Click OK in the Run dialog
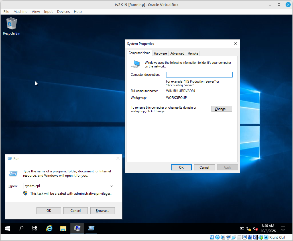The height and width of the screenshot is (241, 293). click(48, 211)
